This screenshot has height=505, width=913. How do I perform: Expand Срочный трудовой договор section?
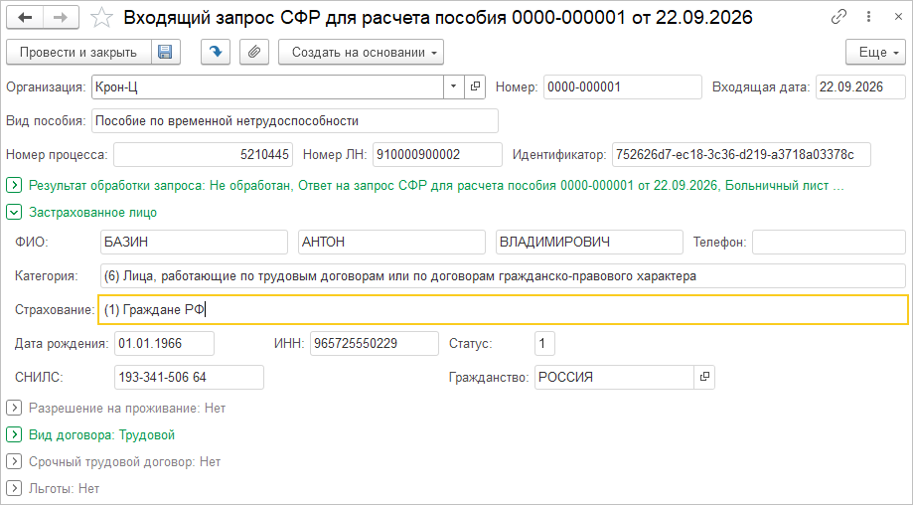coord(14,462)
